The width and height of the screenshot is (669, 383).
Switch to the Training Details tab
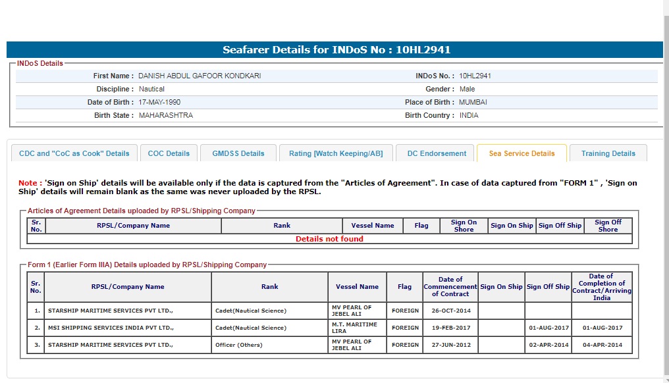608,153
